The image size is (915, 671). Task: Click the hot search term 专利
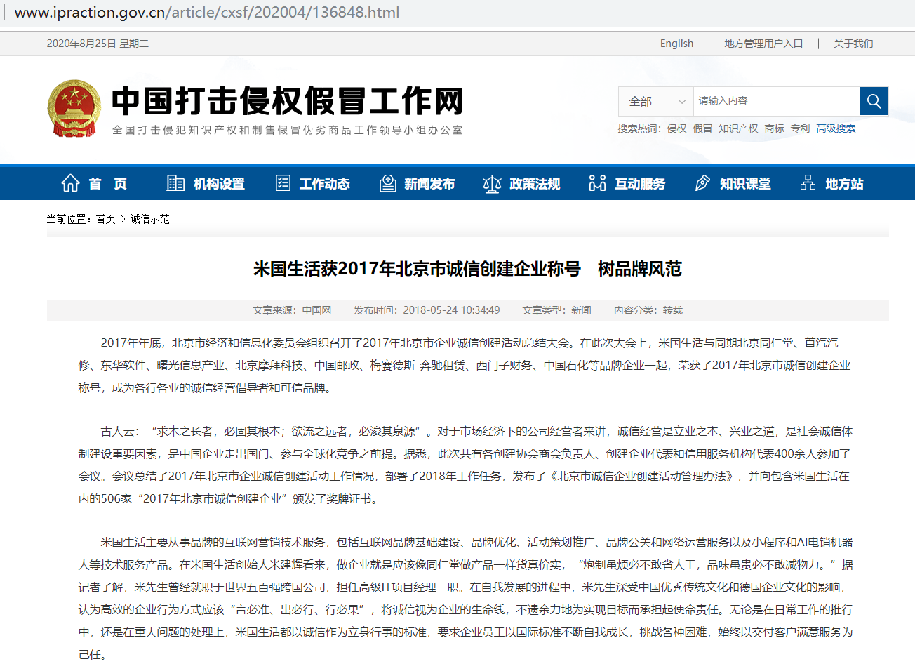point(800,128)
